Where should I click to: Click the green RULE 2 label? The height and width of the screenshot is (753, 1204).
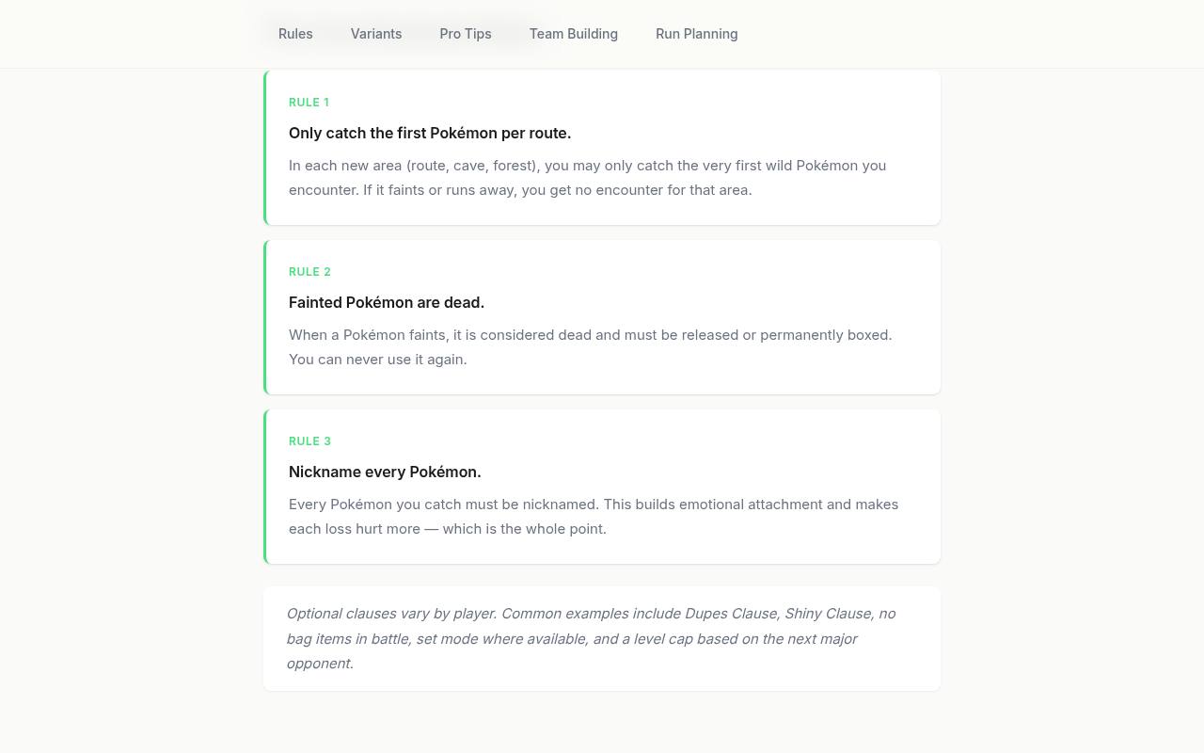(x=309, y=272)
